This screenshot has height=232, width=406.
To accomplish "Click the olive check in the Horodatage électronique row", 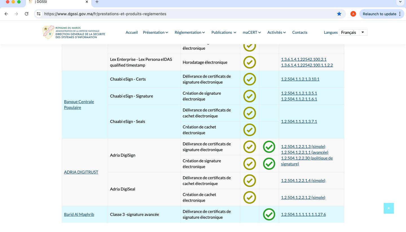I will pos(250,62).
